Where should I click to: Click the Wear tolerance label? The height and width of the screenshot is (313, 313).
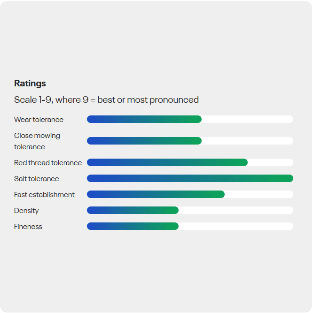pyautogui.click(x=39, y=120)
